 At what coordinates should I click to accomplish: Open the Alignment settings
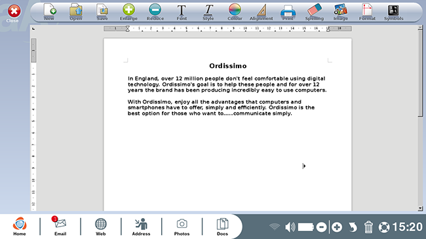click(x=261, y=12)
